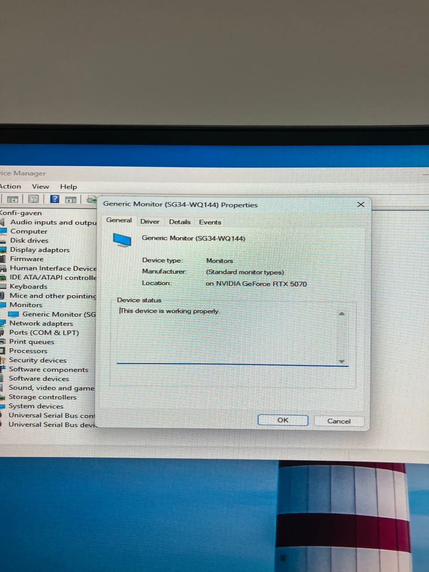
Task: Select the Processors category
Action: [28, 351]
